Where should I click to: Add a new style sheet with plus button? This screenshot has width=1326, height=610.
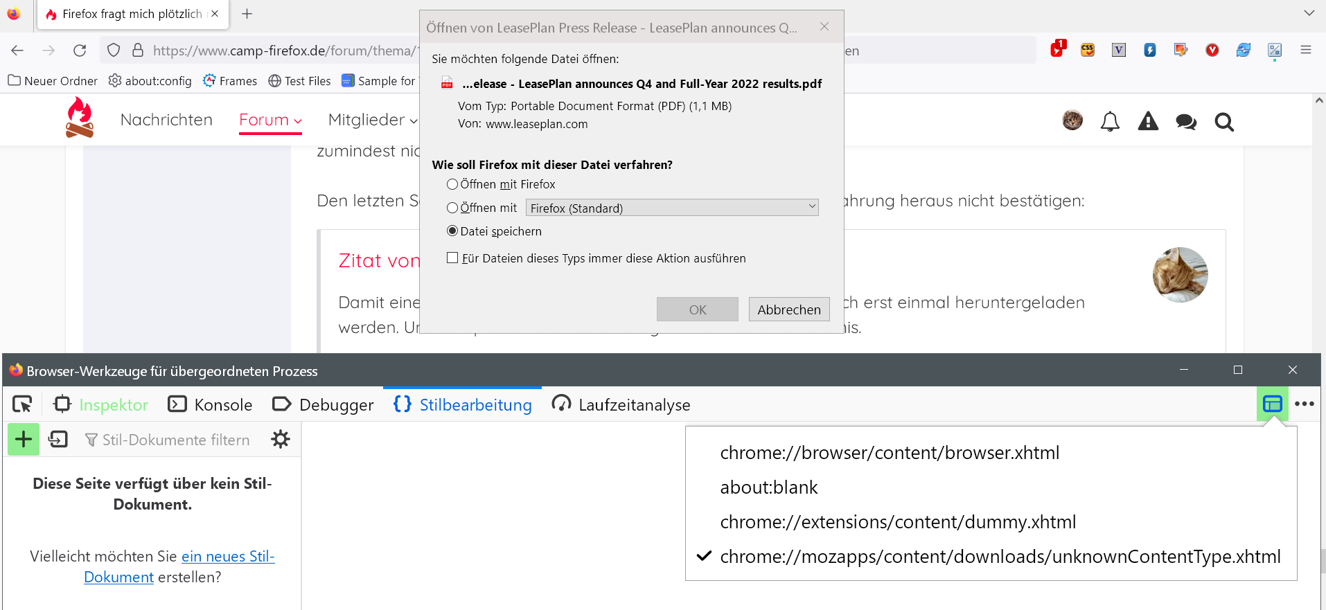24,439
